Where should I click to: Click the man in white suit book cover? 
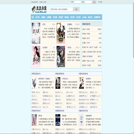point(82,83)
